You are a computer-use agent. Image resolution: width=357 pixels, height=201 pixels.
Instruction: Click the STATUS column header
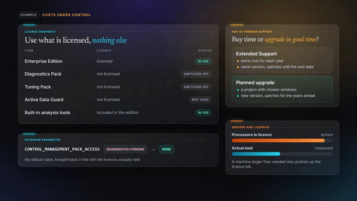point(205,51)
